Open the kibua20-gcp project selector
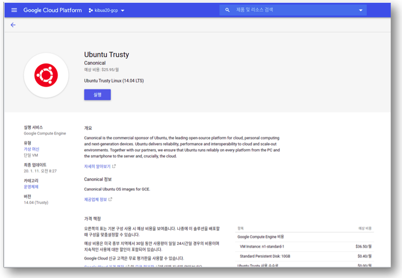The width and height of the screenshot is (402, 278). tap(107, 10)
